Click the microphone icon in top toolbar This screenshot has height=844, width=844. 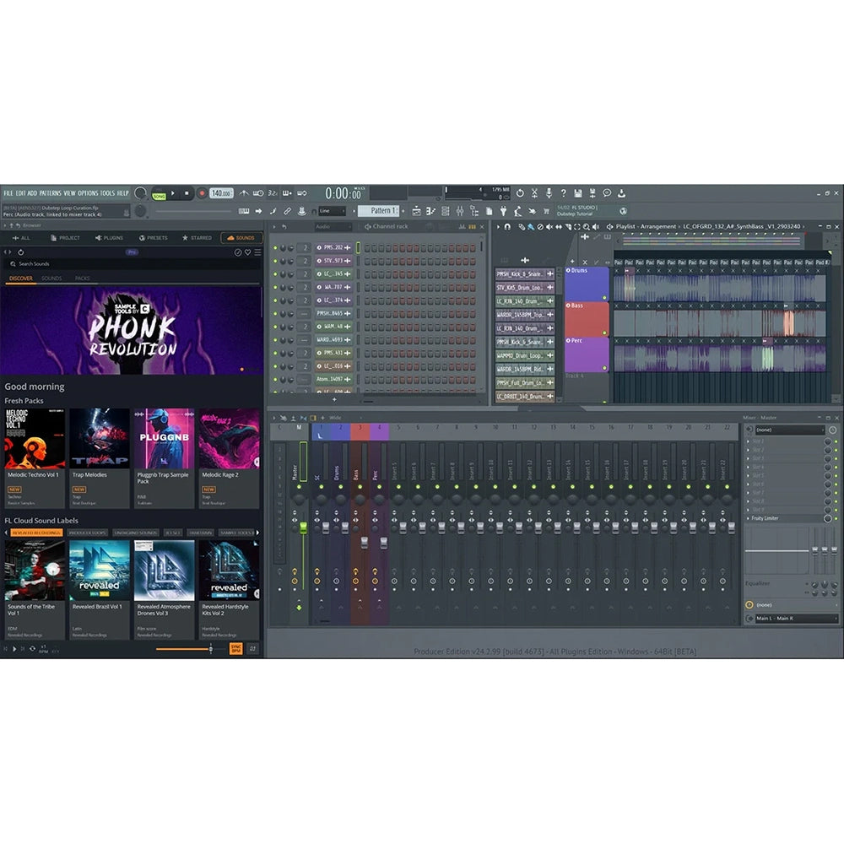pyautogui.click(x=549, y=192)
